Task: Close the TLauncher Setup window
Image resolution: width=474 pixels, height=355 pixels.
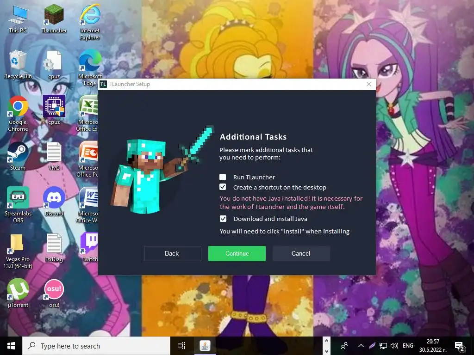Action: click(x=369, y=84)
